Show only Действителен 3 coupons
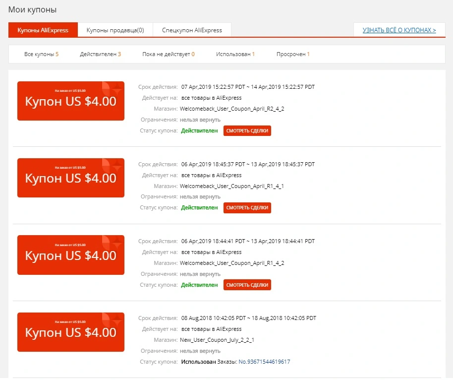The width and height of the screenshot is (453, 380). pos(100,54)
